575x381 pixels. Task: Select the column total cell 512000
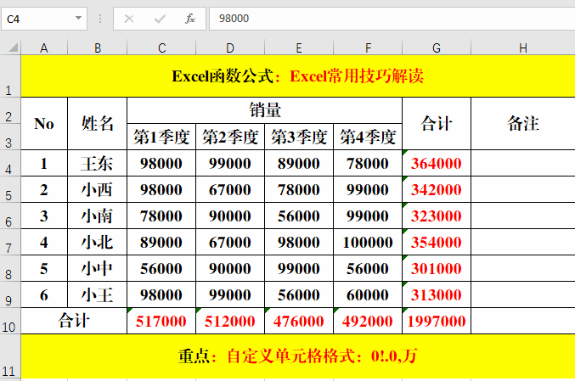(230, 321)
